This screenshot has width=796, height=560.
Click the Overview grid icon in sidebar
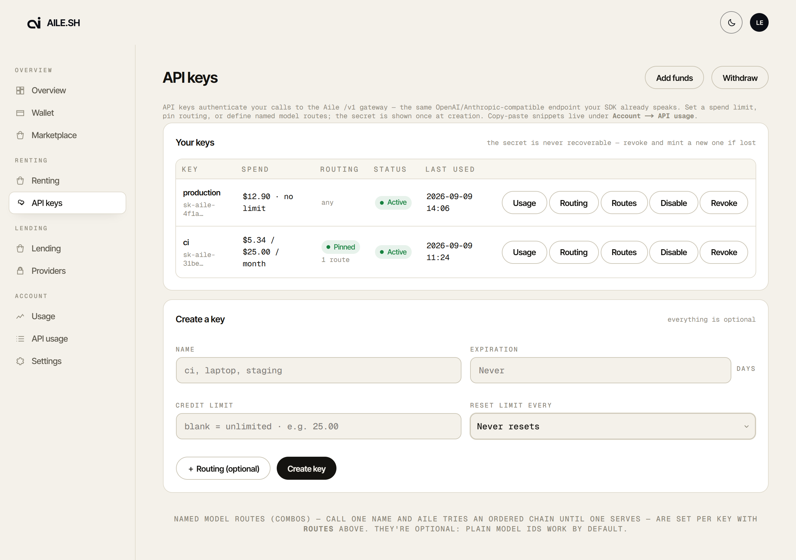pyautogui.click(x=20, y=91)
